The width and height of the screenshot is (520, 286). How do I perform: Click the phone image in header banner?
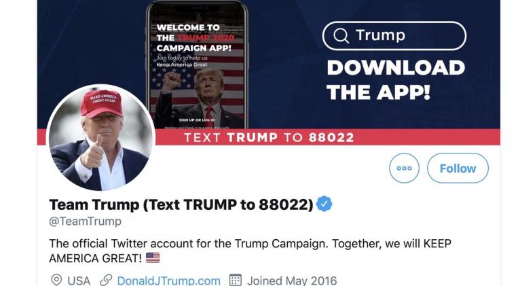197,65
